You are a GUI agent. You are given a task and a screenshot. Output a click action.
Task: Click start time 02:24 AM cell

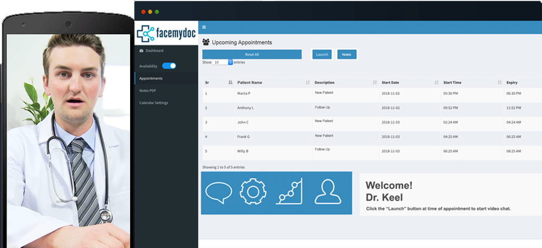pos(451,123)
